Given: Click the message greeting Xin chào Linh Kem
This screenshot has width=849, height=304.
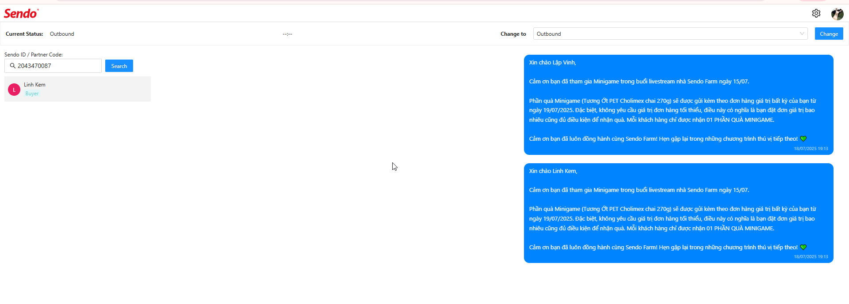Looking at the screenshot, I should [x=553, y=171].
